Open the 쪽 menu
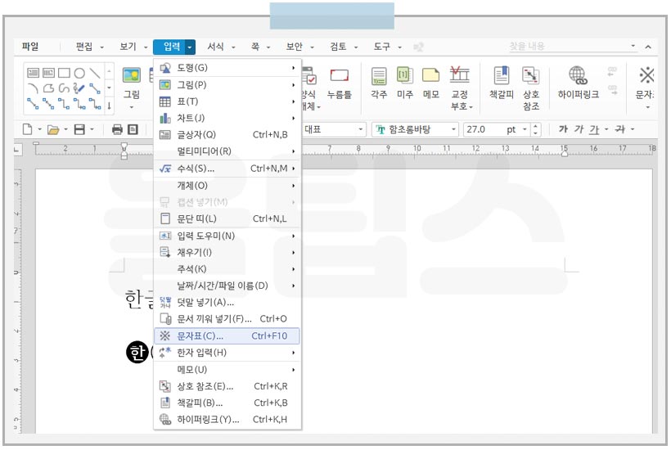 tap(255, 46)
